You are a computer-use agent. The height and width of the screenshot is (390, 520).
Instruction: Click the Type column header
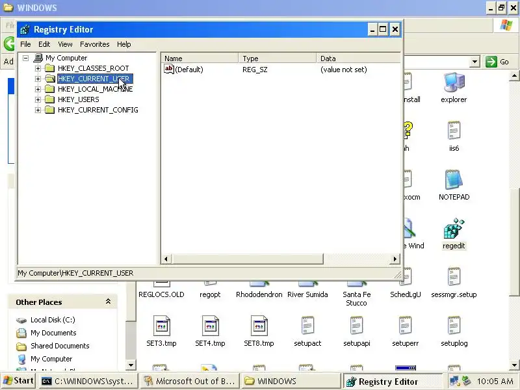tap(278, 58)
